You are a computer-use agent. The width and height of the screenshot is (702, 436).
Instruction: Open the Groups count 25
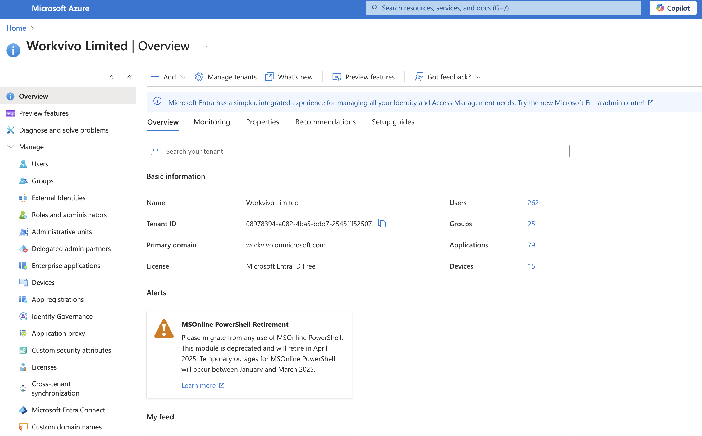(x=531, y=224)
